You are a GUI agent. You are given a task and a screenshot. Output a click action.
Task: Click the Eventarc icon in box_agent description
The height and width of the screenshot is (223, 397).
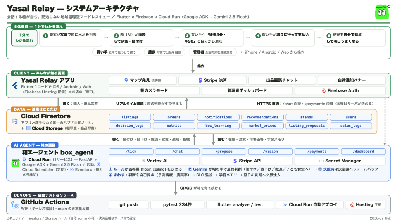(72, 169)
